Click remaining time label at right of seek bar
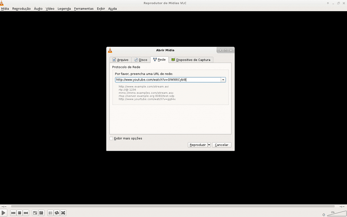 [x=342, y=207]
